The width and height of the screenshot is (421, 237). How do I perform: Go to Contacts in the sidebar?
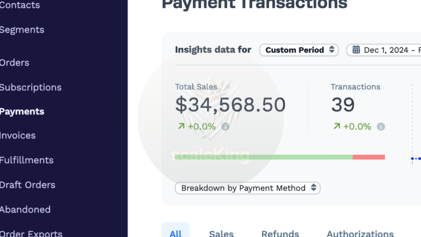(x=20, y=5)
